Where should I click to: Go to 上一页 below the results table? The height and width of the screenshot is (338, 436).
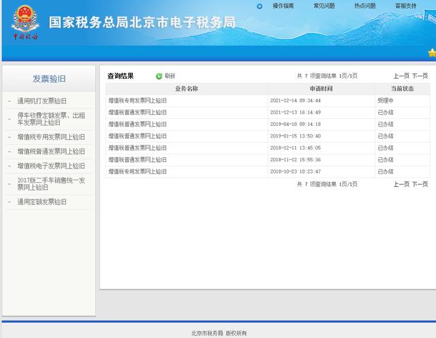pos(401,184)
